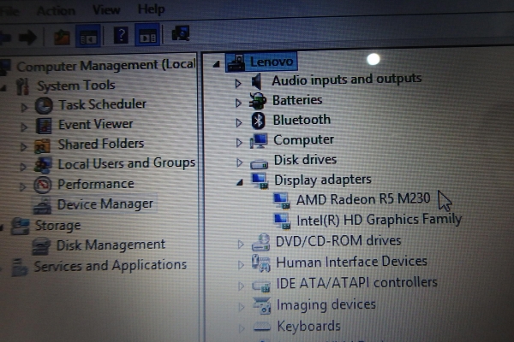Select Audio inputs and outputs category

[347, 80]
